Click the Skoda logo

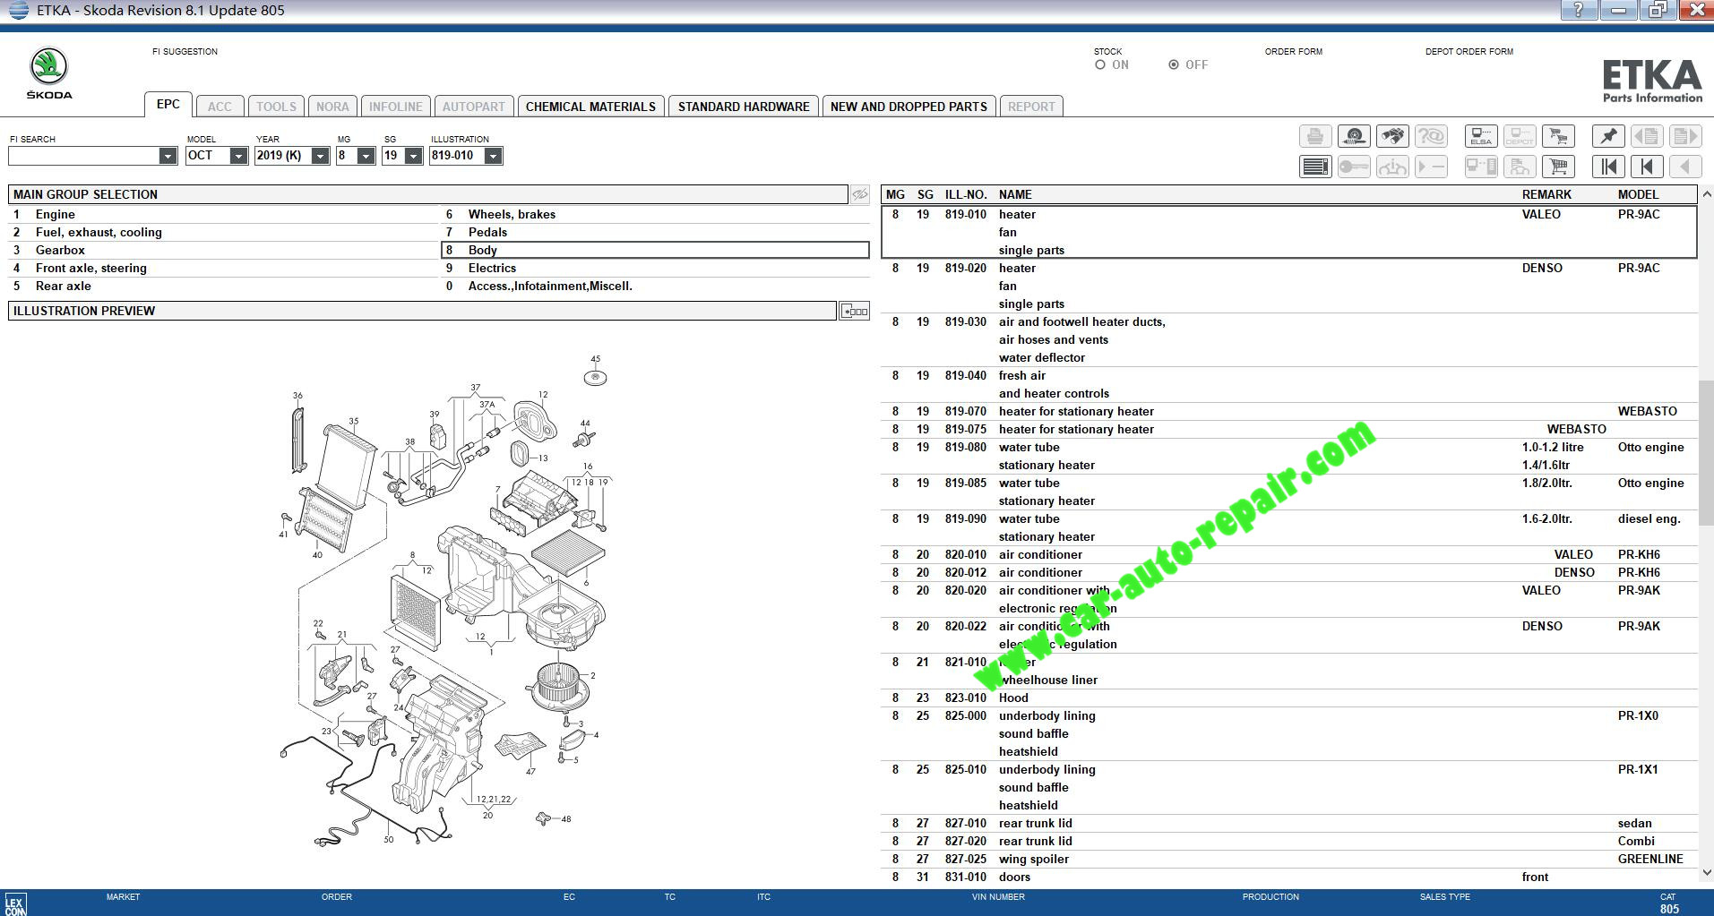(x=49, y=73)
